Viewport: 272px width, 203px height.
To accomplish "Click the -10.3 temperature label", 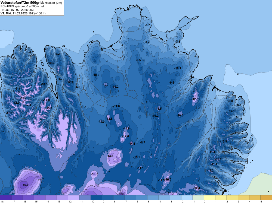I will [x=44, y=84].
